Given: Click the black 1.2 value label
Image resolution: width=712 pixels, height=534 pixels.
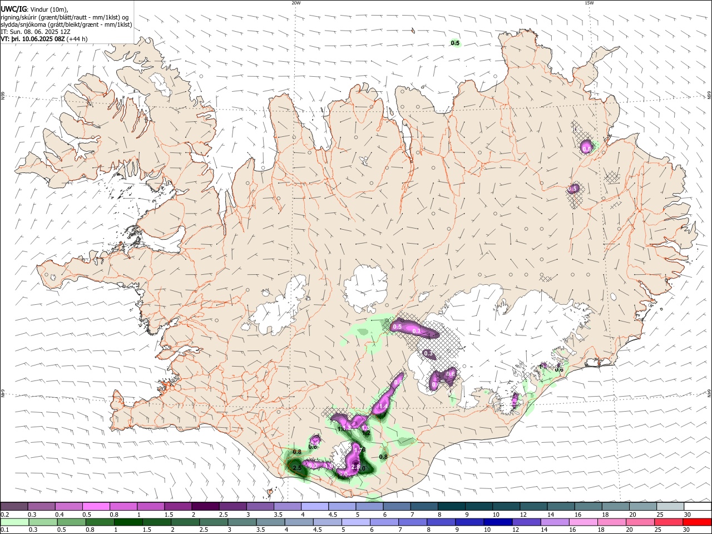Looking at the screenshot, I should (366, 432).
